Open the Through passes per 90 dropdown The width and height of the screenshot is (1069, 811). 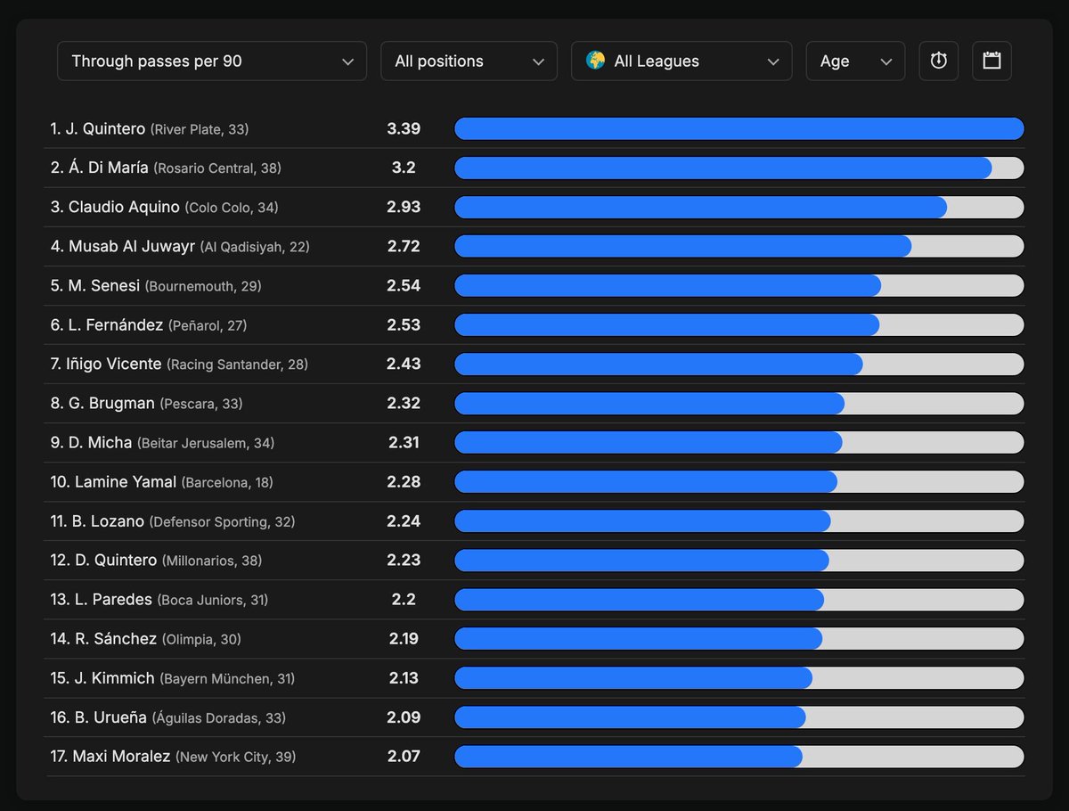[x=212, y=61]
